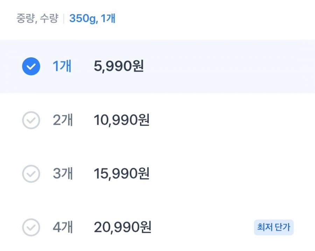Click the blue 1개 quantity label

click(62, 66)
